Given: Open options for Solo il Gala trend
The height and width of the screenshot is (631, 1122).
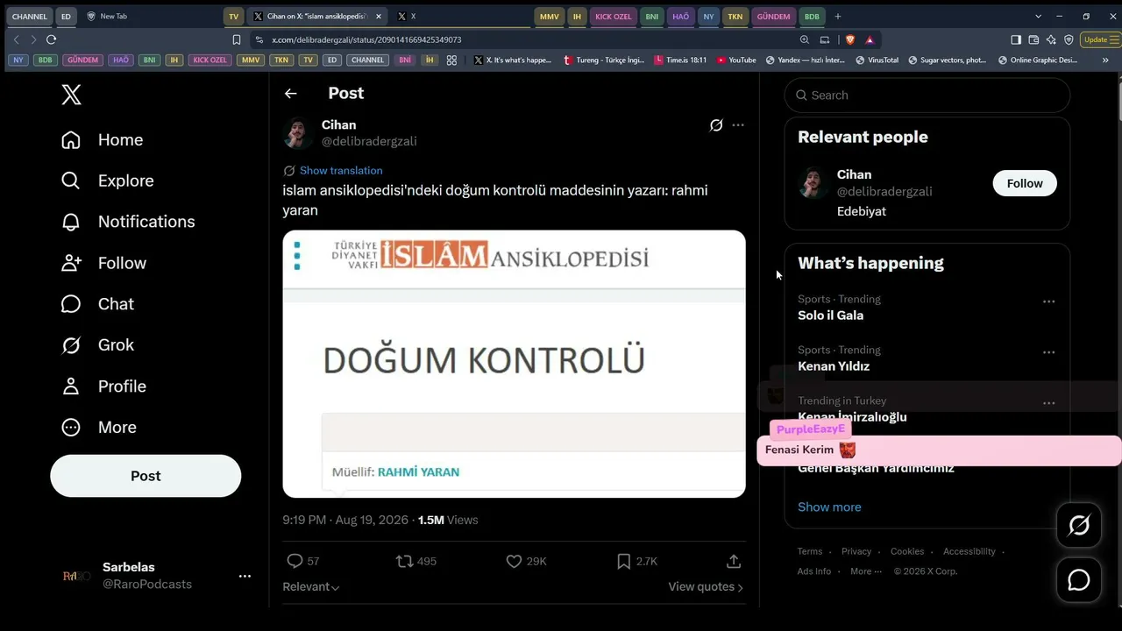Looking at the screenshot, I should (1048, 301).
